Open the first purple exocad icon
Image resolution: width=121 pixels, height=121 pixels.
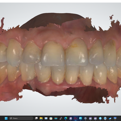click(90, 118)
